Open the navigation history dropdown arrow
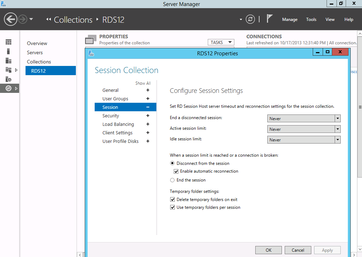The height and width of the screenshot is (257, 362). [x=31, y=19]
